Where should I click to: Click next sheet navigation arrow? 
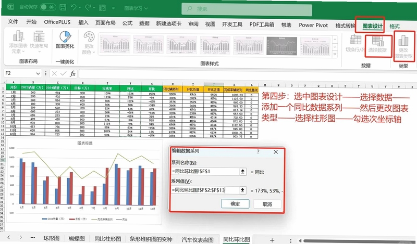pyautogui.click(x=21, y=238)
